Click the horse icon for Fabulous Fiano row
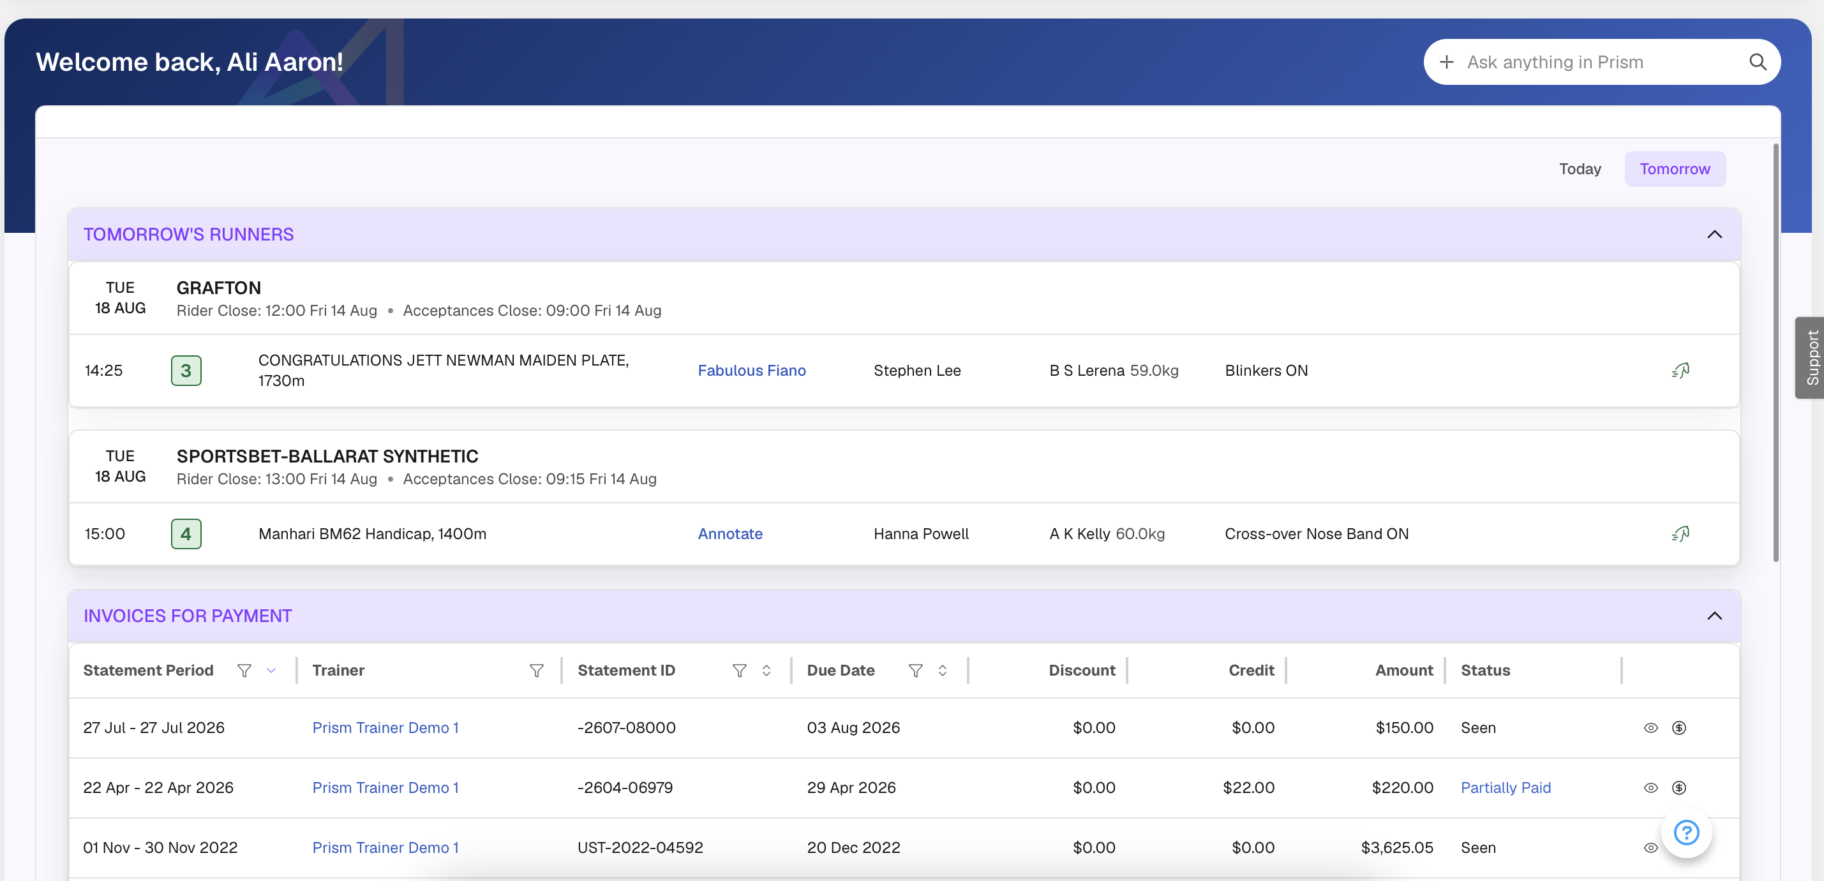The height and width of the screenshot is (881, 1824). click(1680, 370)
